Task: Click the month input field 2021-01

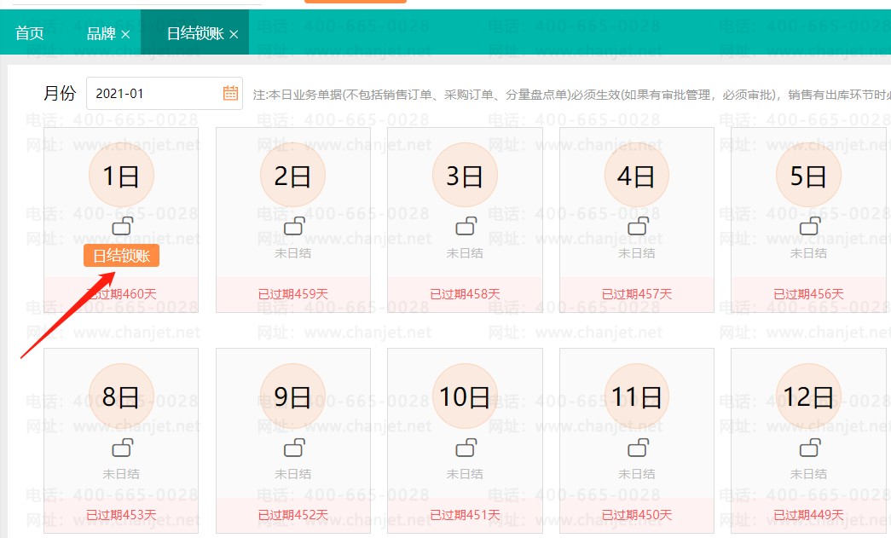Action: tap(165, 93)
